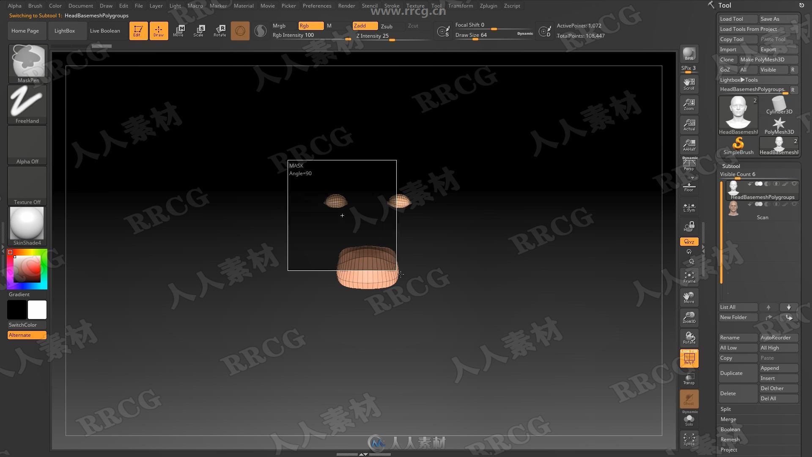
Task: Collapse the Subtool section header
Action: (x=731, y=166)
